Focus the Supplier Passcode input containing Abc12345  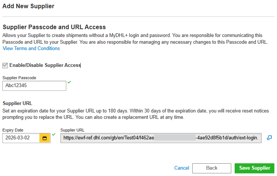coord(34,86)
